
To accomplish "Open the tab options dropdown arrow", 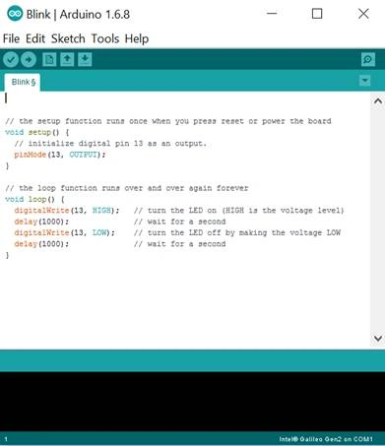I will point(365,81).
